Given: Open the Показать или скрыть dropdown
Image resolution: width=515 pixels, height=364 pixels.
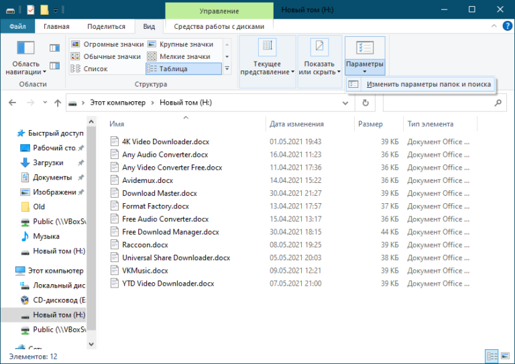Looking at the screenshot, I should (x=320, y=62).
